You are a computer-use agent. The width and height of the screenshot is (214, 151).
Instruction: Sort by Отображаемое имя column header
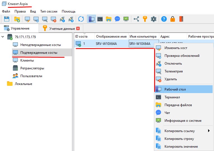[x=111, y=36]
